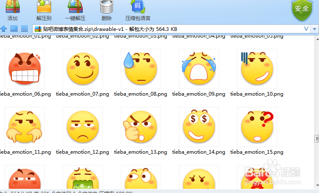Switch to the list view icon
This screenshot has height=193, width=319.
(x=14, y=29)
